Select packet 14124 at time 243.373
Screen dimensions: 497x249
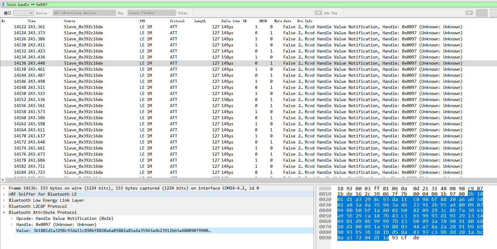point(248,33)
